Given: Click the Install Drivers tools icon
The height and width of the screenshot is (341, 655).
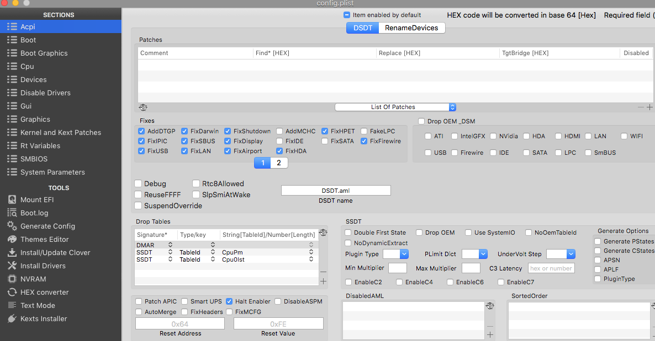Looking at the screenshot, I should 12,266.
